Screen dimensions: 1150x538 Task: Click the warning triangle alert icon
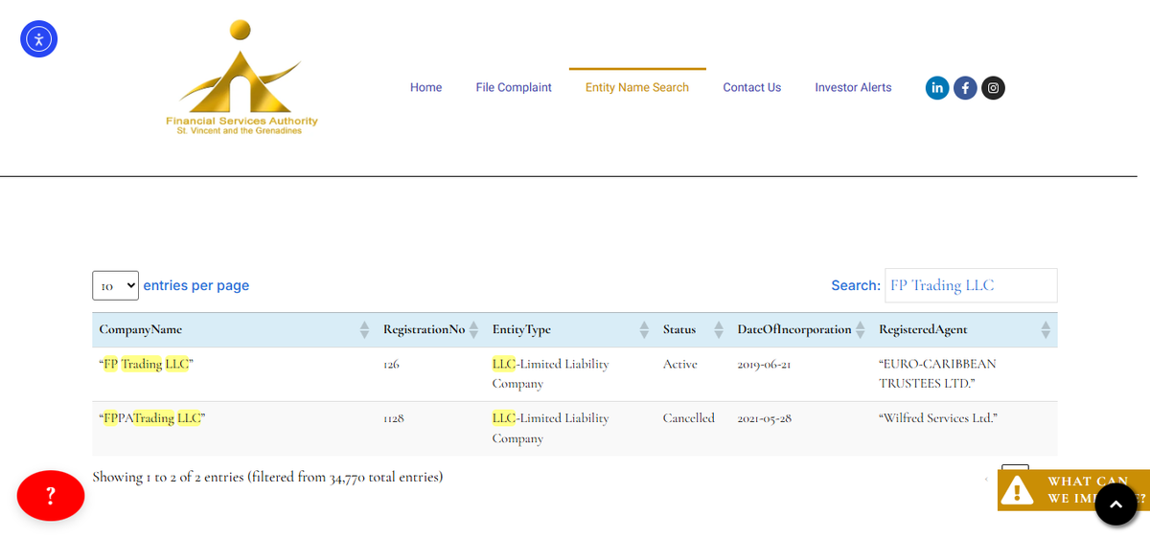1017,490
